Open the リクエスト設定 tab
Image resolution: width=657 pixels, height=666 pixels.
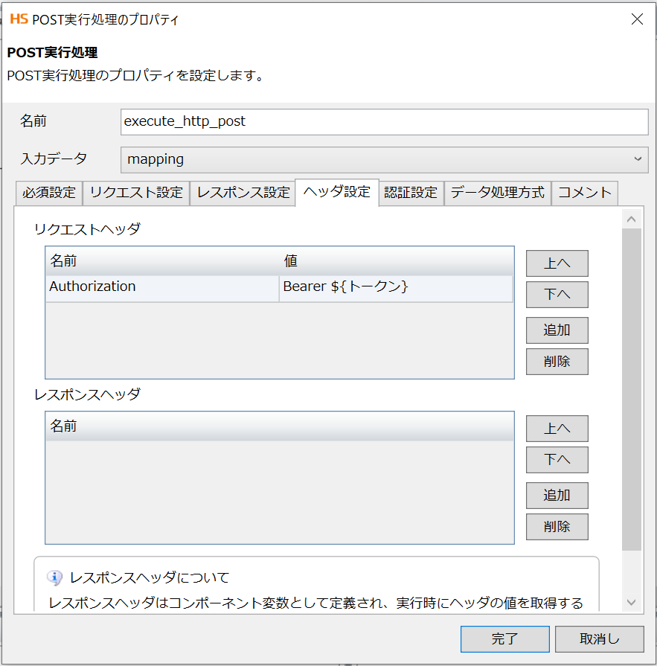pos(136,193)
